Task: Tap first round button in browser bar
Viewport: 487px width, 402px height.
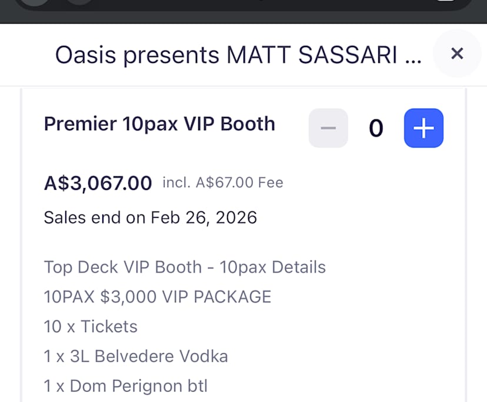Action: [x=36, y=5]
